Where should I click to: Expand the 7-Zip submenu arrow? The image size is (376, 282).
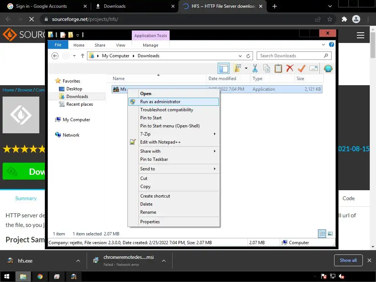214,134
